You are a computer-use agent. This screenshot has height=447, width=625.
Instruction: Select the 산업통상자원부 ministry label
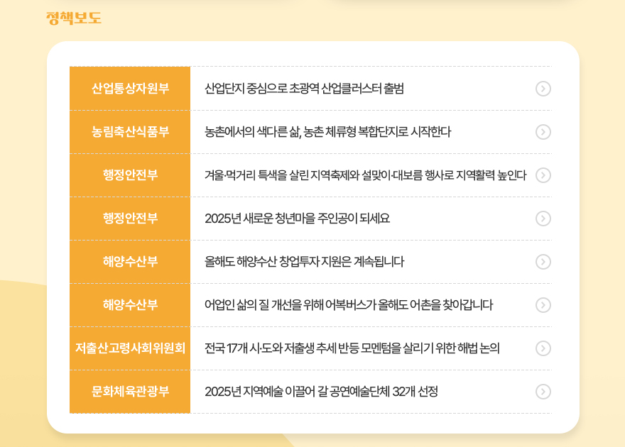click(x=130, y=89)
